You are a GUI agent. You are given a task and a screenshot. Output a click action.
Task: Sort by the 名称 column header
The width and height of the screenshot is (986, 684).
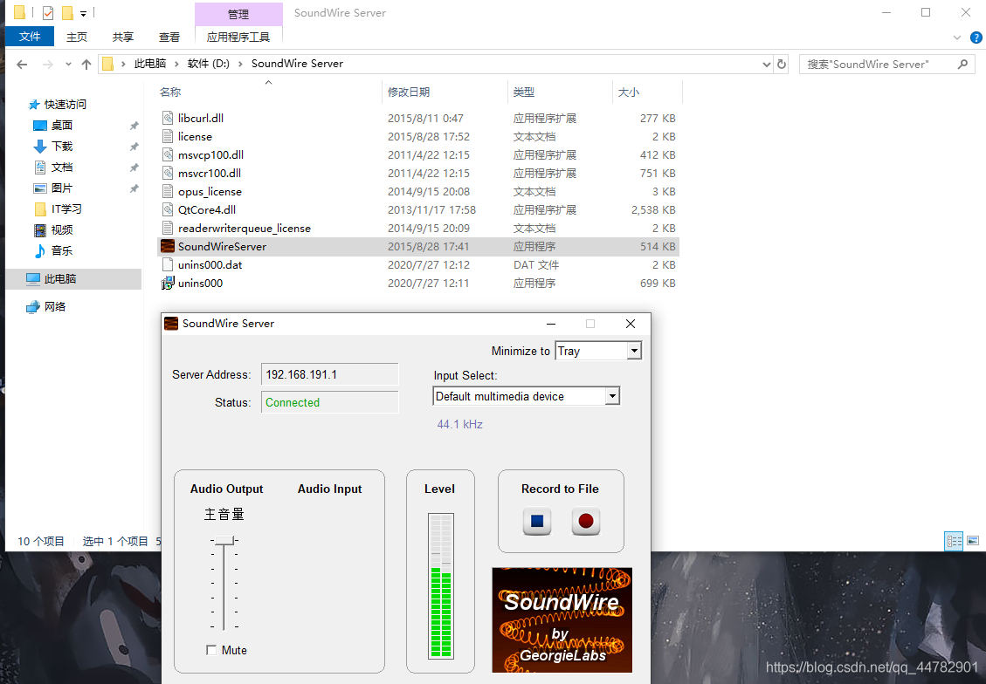169,92
